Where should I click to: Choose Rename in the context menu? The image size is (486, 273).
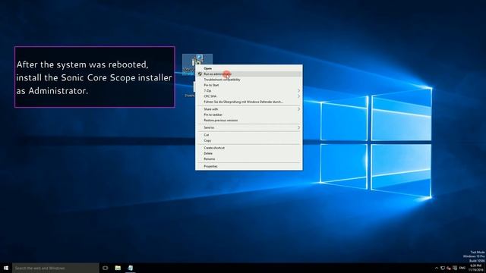click(x=249, y=159)
